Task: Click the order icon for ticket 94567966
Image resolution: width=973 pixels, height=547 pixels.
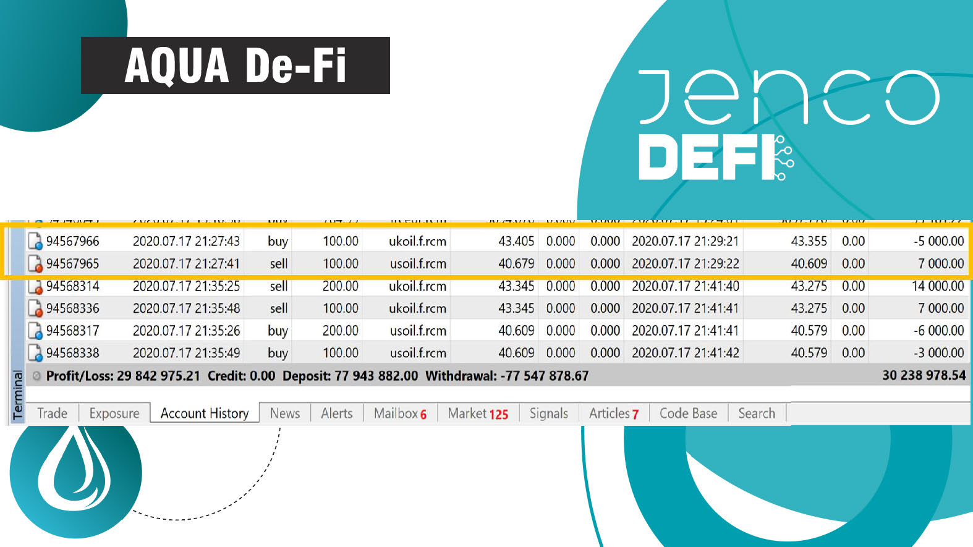Action: click(36, 241)
